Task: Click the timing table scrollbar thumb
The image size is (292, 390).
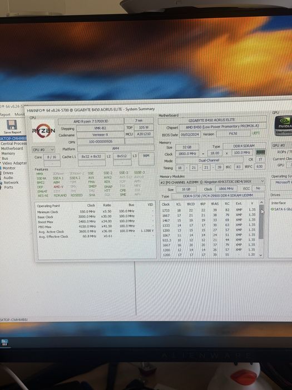Action: [x=261, y=222]
